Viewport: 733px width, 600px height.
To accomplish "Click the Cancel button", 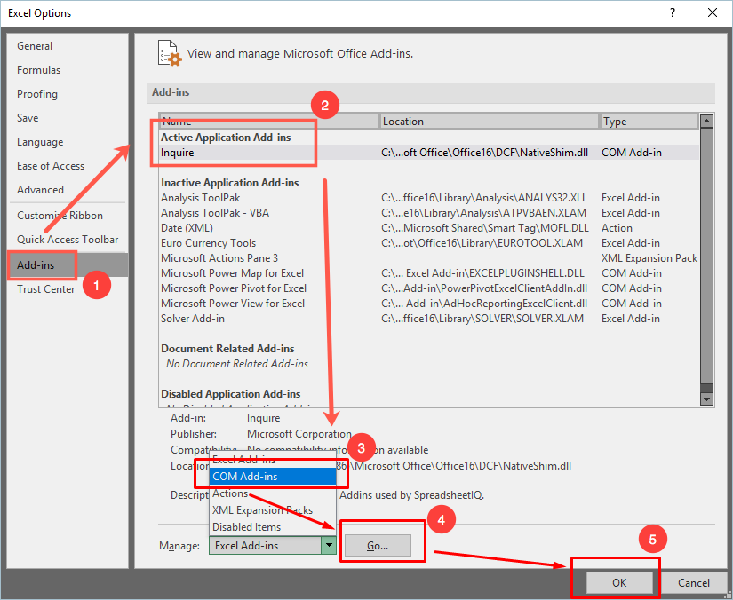I will [x=693, y=583].
